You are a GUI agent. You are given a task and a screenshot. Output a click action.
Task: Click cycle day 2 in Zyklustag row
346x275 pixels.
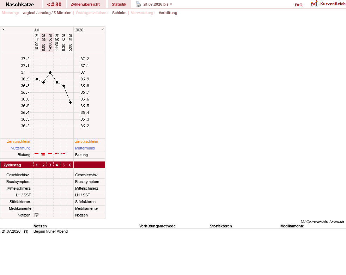(x=43, y=165)
